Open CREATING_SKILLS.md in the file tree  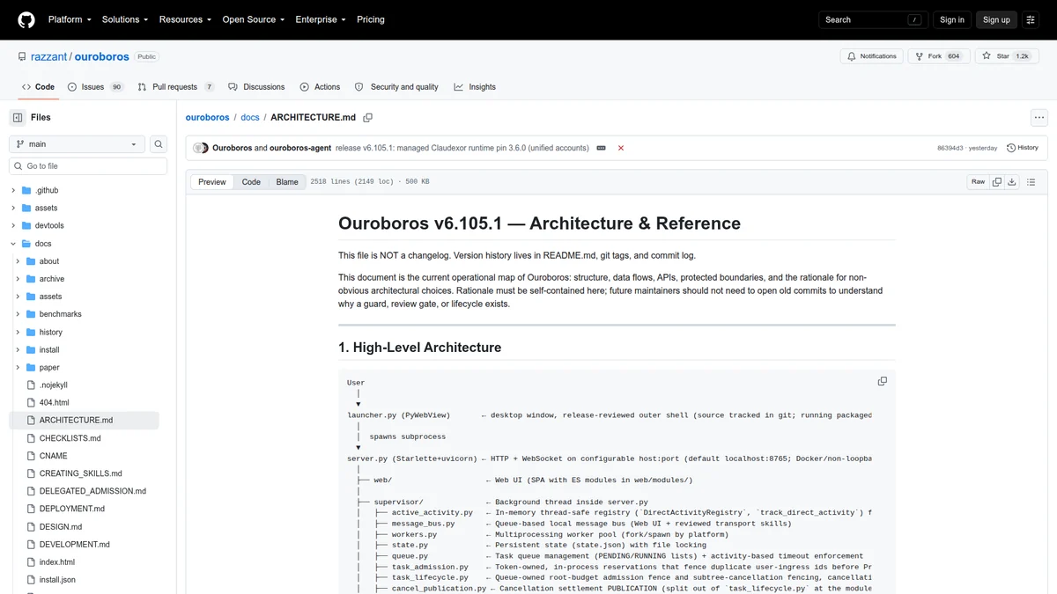80,473
